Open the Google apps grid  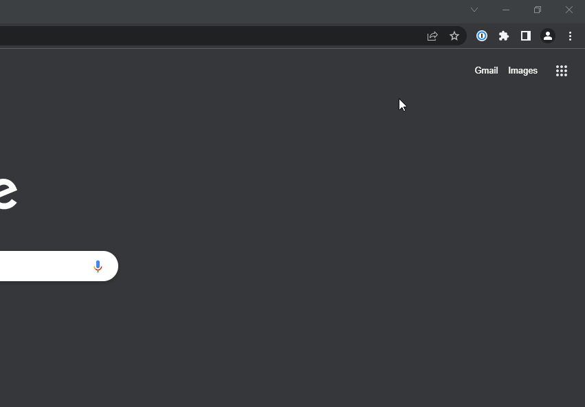562,71
